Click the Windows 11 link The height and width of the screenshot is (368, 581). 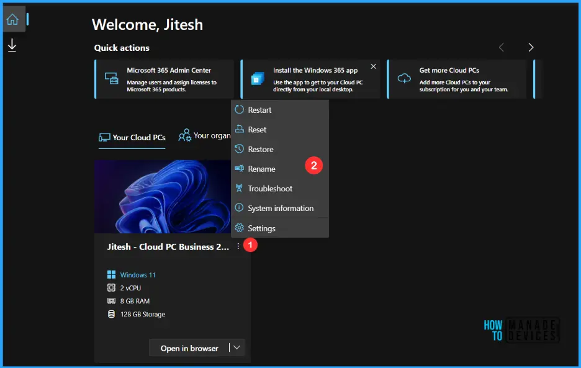(x=138, y=275)
